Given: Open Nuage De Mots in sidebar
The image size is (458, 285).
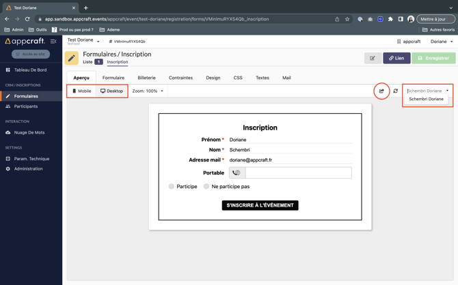Looking at the screenshot, I should click(x=29, y=132).
